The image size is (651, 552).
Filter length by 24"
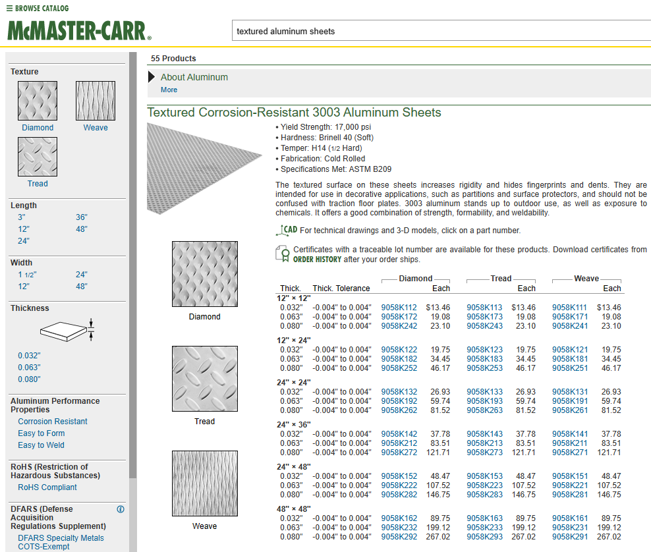[x=24, y=241]
